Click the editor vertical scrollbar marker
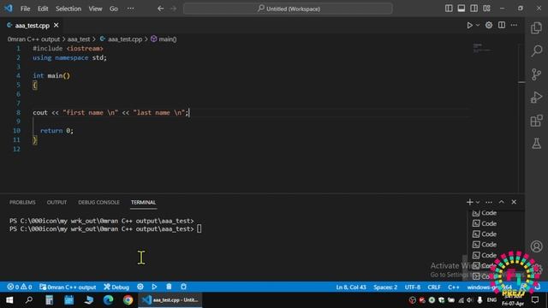The width and height of the screenshot is (548, 308). click(521, 82)
